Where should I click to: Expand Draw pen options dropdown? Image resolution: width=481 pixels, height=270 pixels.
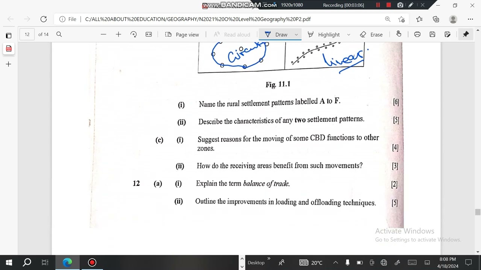point(296,34)
